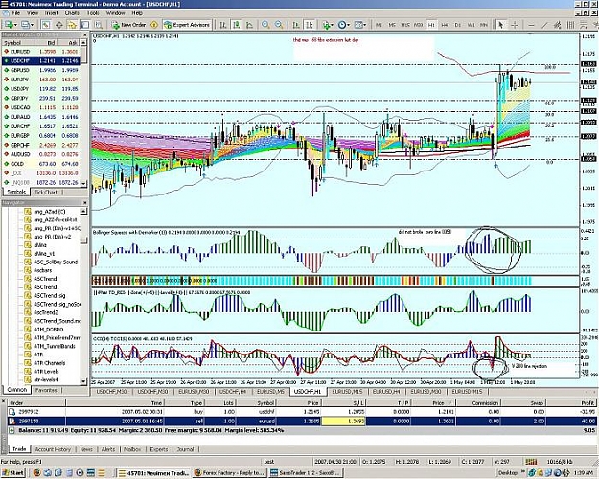The height and width of the screenshot is (479, 599).
Task: Enable chart shift icon
Action: [310, 25]
